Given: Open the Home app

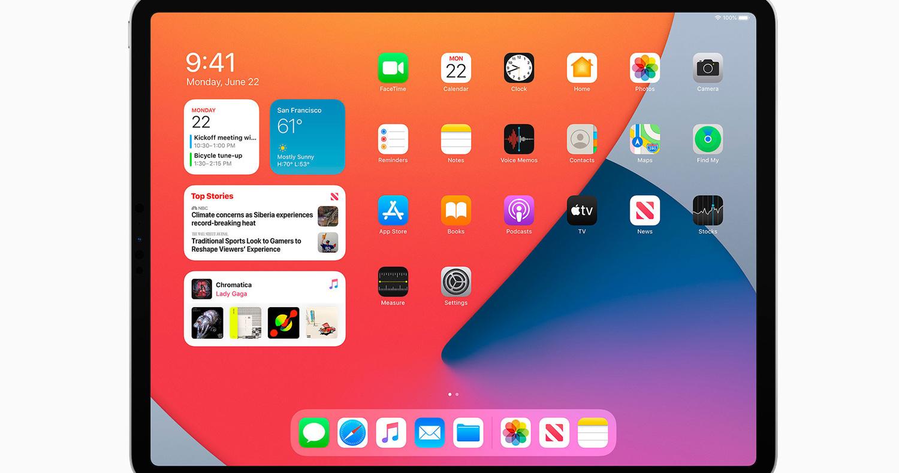Looking at the screenshot, I should (x=582, y=68).
